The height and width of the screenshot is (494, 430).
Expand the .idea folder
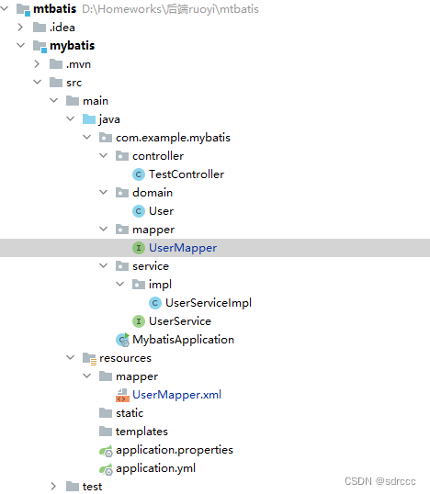pyautogui.click(x=20, y=28)
